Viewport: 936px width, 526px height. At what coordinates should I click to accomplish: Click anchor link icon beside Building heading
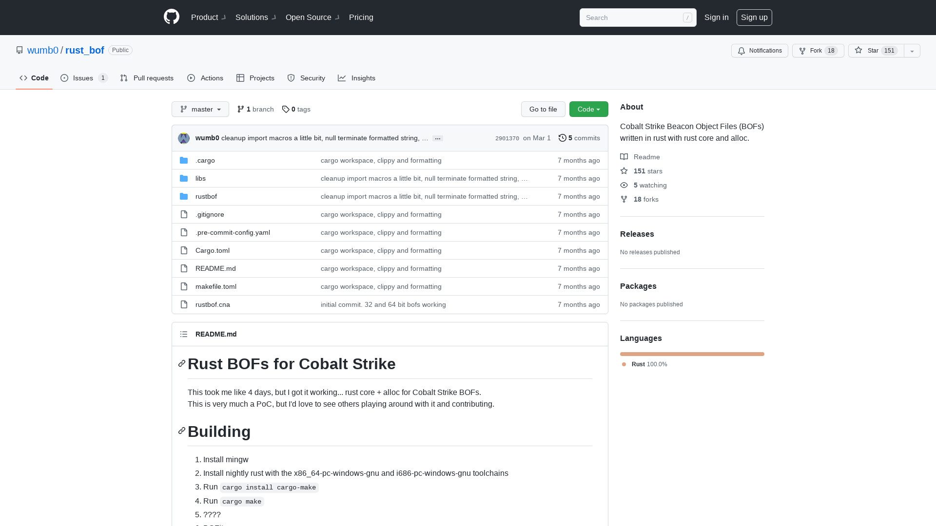point(182,431)
